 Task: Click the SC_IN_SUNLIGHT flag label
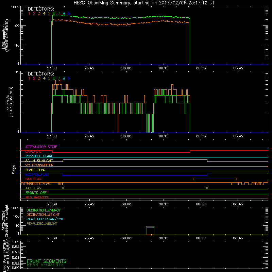click(x=39, y=160)
